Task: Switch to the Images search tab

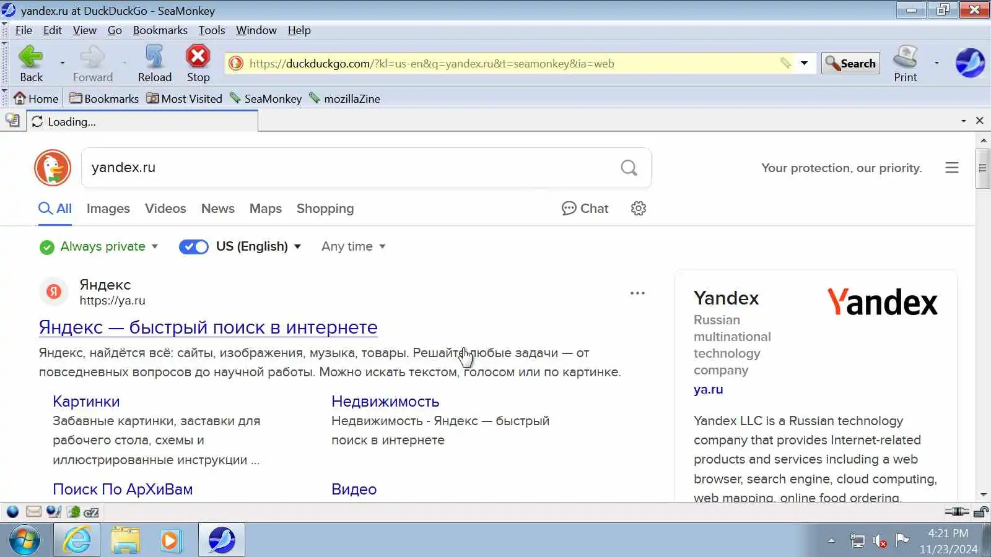Action: [x=108, y=209]
